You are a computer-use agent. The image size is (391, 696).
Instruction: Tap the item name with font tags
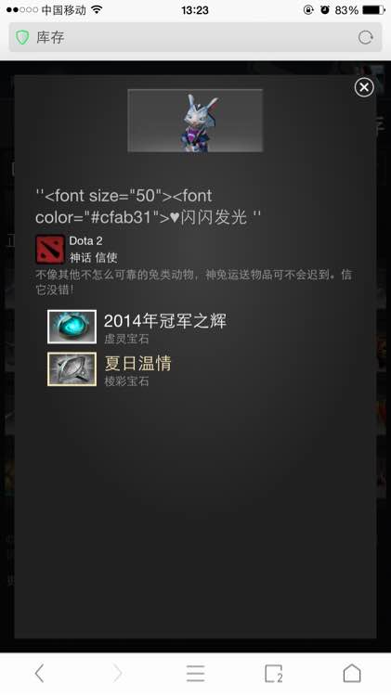coord(149,206)
